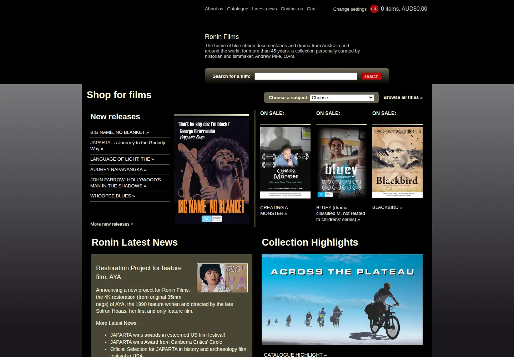Go to the Catalogue page
The width and height of the screenshot is (514, 357).
pos(238,9)
